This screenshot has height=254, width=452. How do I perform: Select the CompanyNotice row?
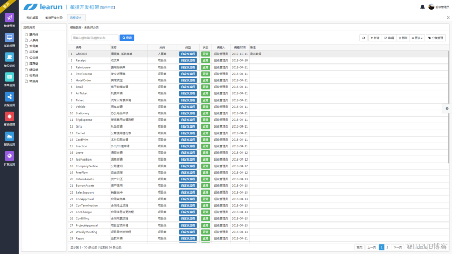pyautogui.click(x=258, y=166)
